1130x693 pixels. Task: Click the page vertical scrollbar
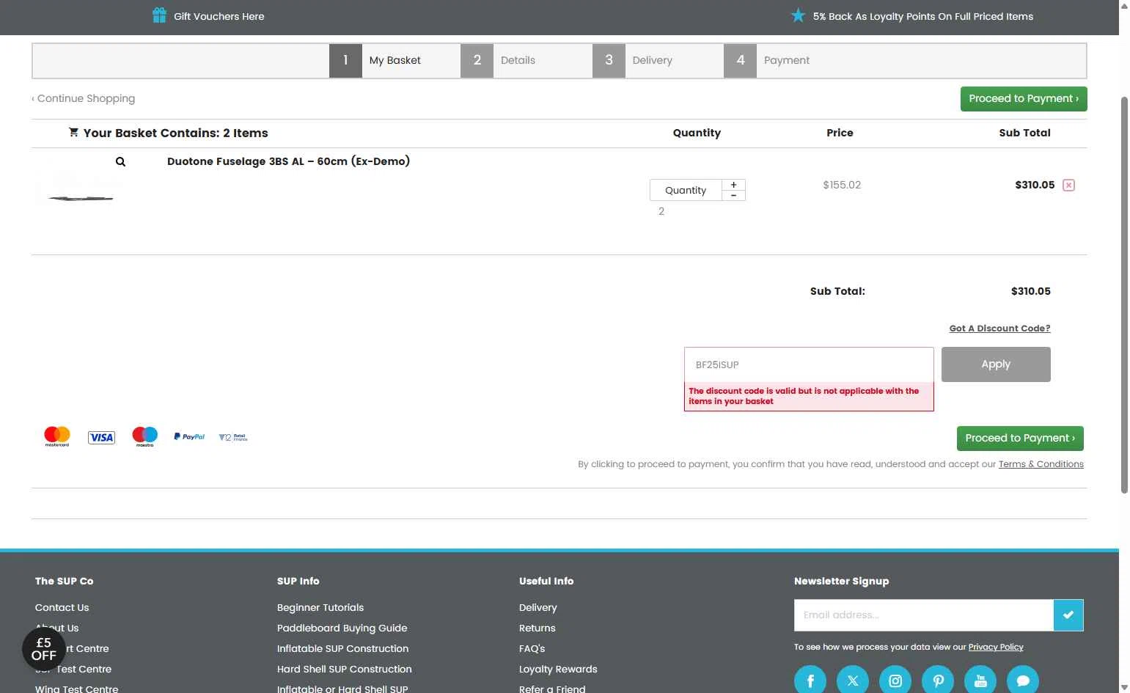(1124, 293)
